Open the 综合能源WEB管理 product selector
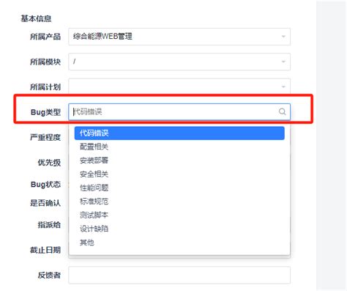This screenshot has height=291, width=347. pos(179,37)
